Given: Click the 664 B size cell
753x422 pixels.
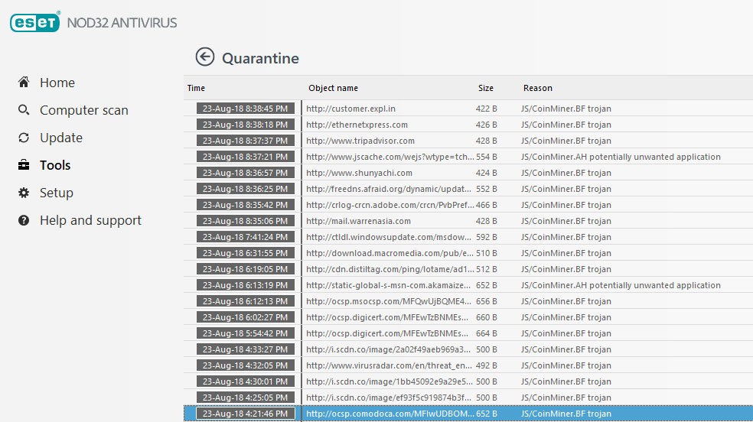Looking at the screenshot, I should 487,333.
